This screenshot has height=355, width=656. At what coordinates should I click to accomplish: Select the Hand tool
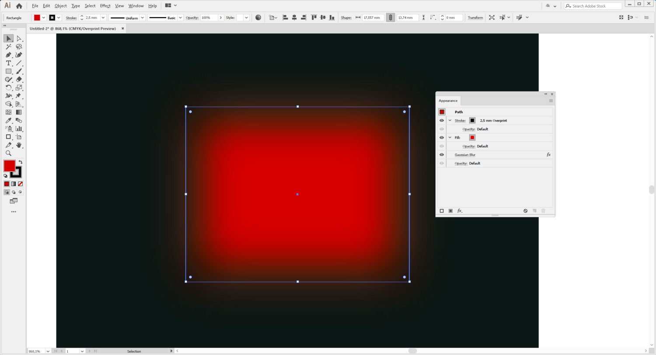point(19,145)
